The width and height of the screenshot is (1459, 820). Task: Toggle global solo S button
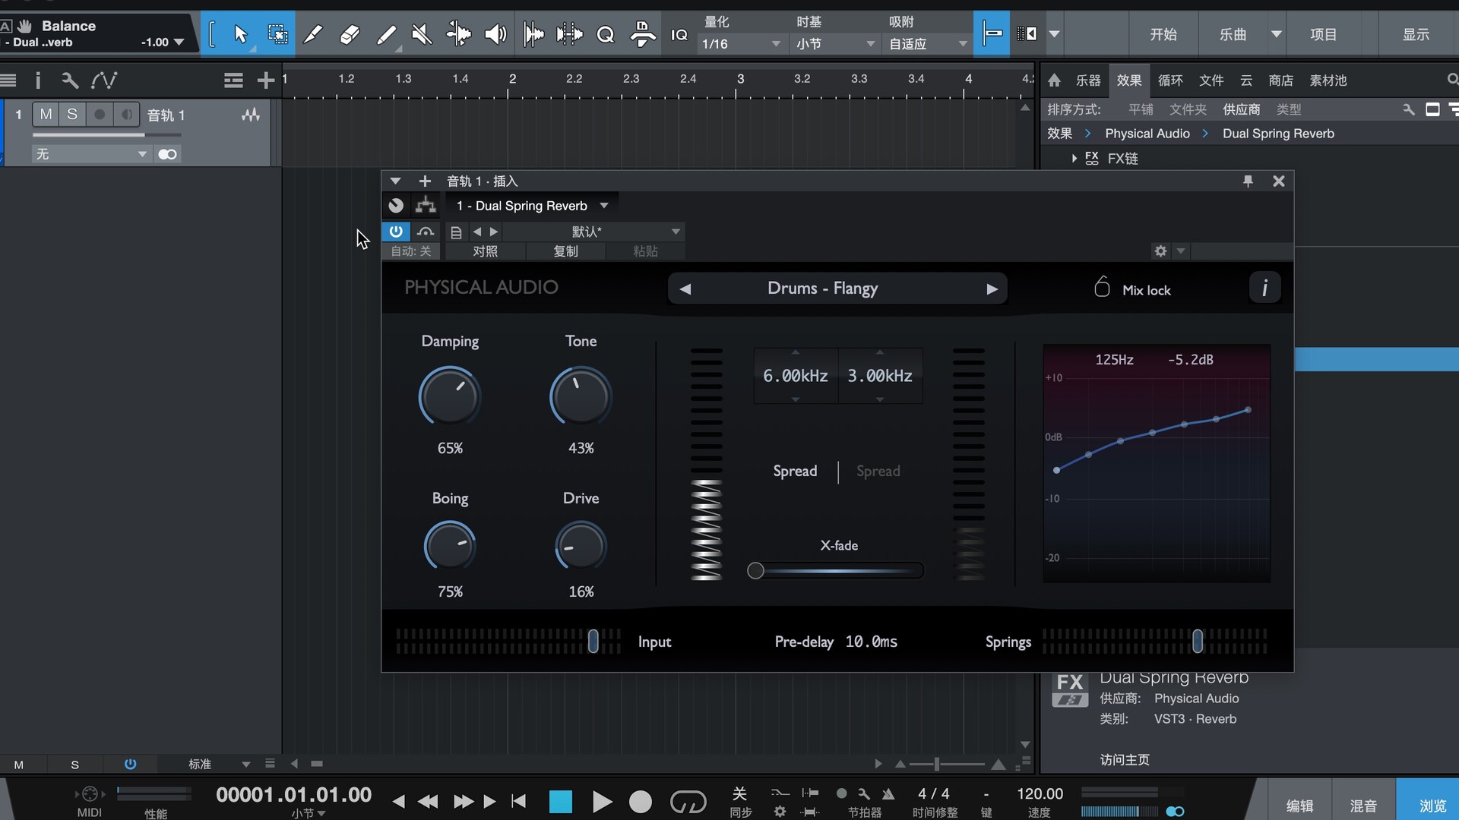[74, 765]
